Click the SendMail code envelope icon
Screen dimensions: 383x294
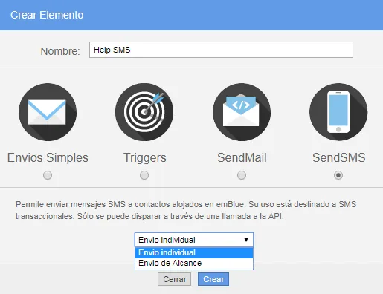242,112
